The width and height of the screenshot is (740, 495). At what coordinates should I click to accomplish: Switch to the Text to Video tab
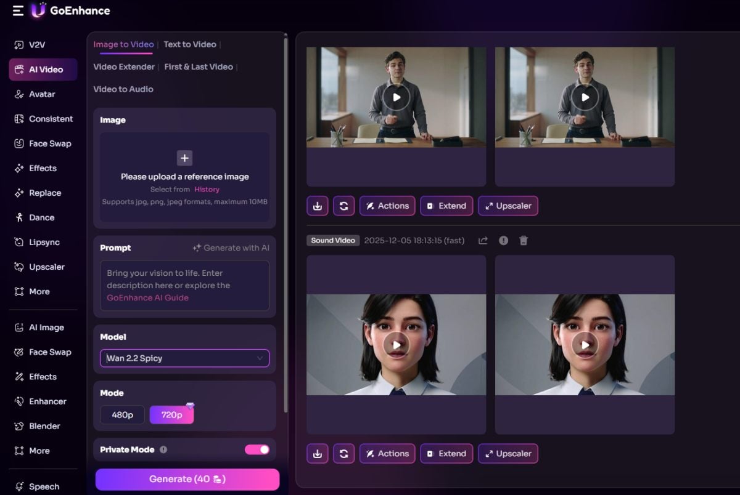coord(189,44)
